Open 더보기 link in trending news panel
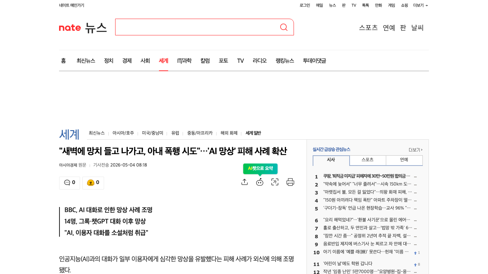 (415, 150)
